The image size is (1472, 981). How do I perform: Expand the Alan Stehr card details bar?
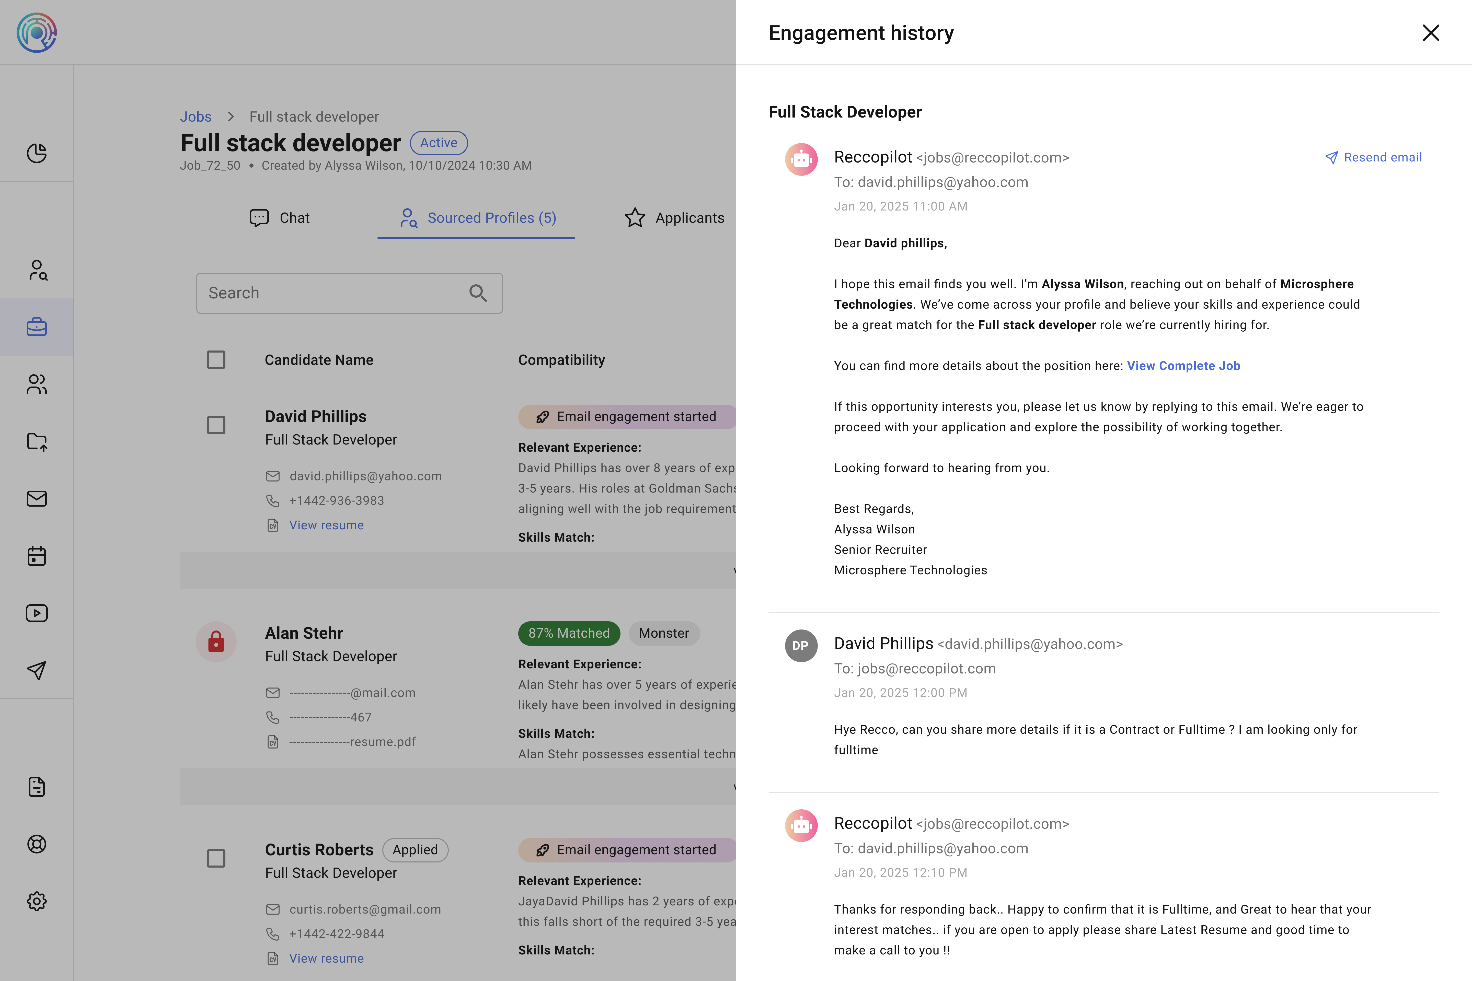coord(457,786)
